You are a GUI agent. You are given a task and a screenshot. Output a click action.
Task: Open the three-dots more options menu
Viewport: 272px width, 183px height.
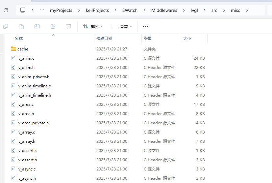coord(146,26)
